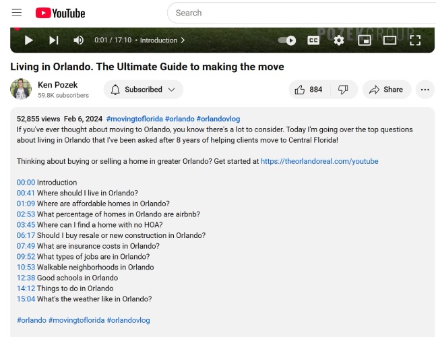Open the player settings gear
This screenshot has height=337, width=436.
(339, 40)
